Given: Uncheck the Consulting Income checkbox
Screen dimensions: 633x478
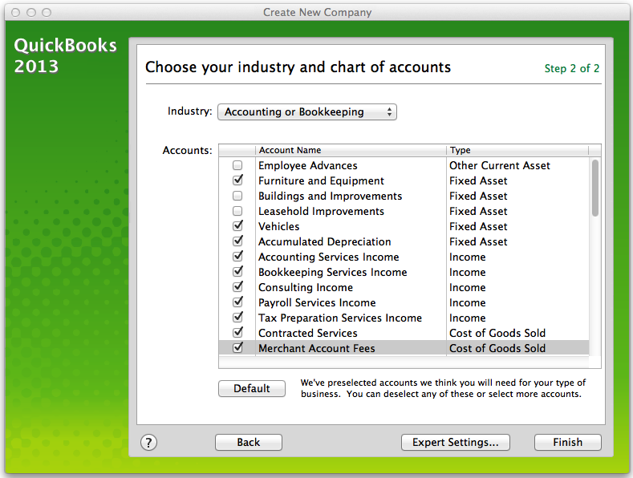Looking at the screenshot, I should (x=237, y=286).
